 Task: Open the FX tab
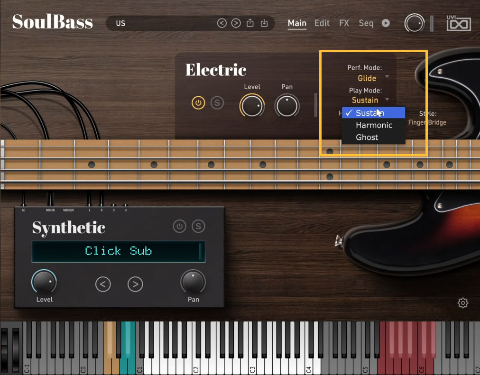pos(344,23)
